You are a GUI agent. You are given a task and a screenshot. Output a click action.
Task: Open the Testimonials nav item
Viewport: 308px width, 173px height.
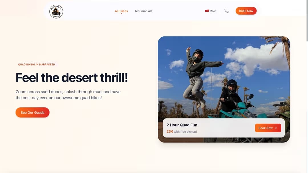[143, 11]
